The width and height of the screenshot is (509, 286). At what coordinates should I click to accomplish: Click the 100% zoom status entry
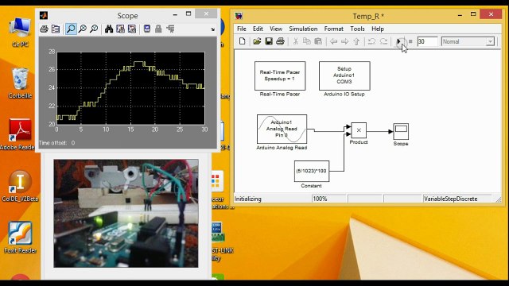[320, 199]
